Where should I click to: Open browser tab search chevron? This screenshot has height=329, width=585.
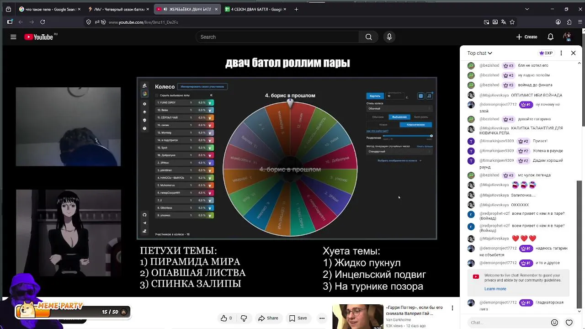click(527, 9)
